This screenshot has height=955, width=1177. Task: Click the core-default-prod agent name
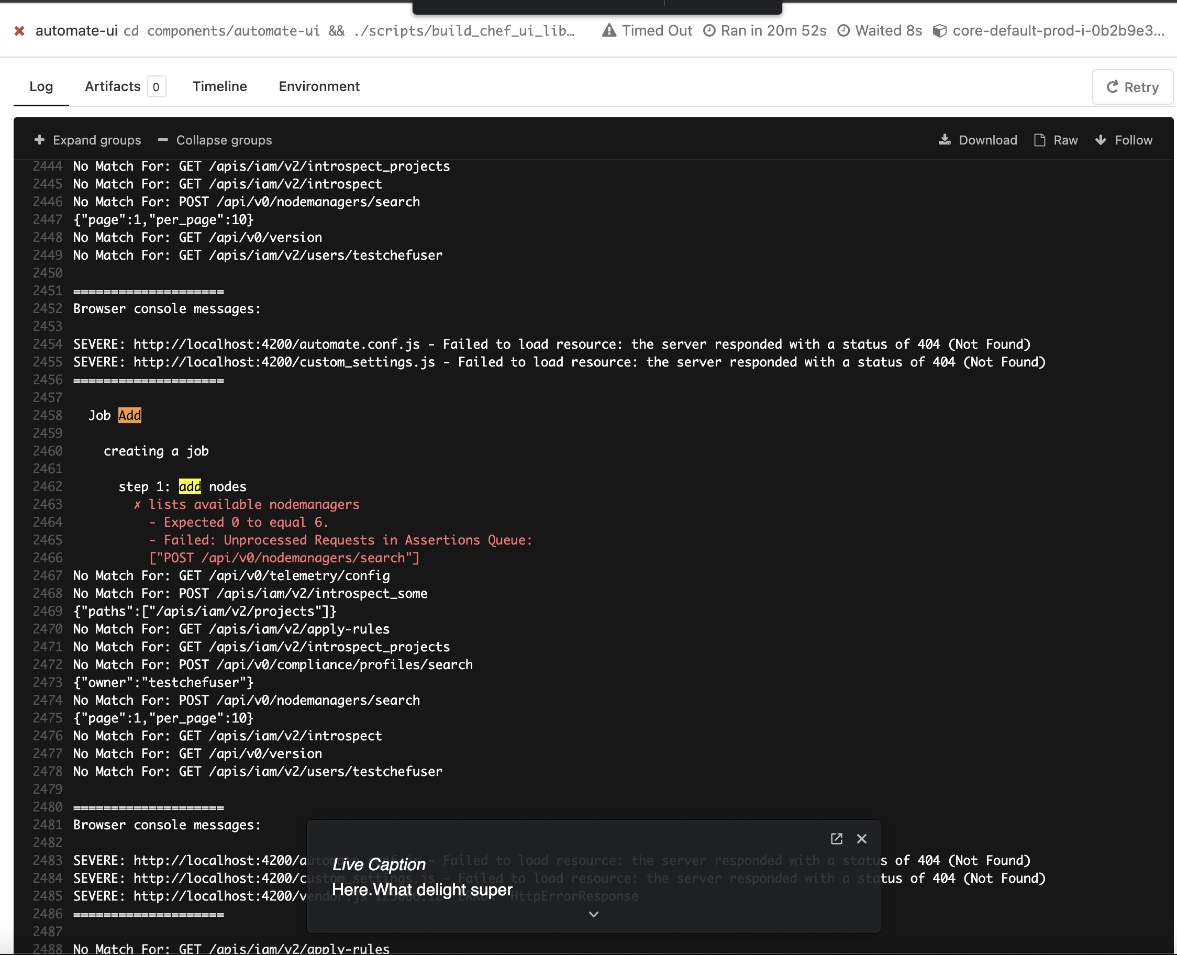pyautogui.click(x=1058, y=31)
